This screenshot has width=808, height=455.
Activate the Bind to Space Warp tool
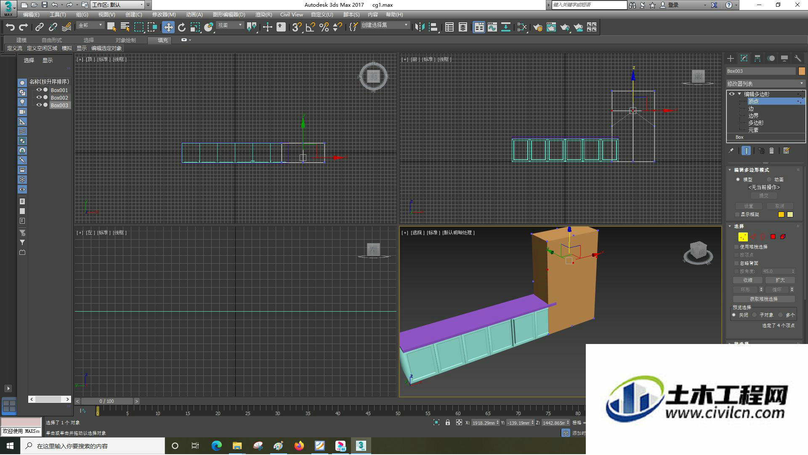[x=66, y=27]
